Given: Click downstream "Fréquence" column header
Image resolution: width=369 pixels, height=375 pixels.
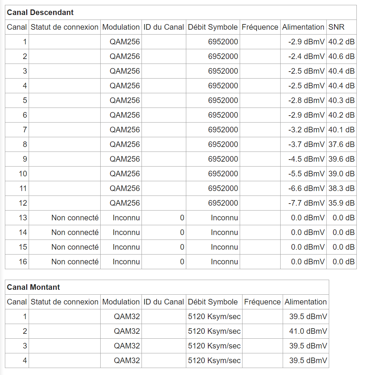Looking at the screenshot, I should point(260,27).
